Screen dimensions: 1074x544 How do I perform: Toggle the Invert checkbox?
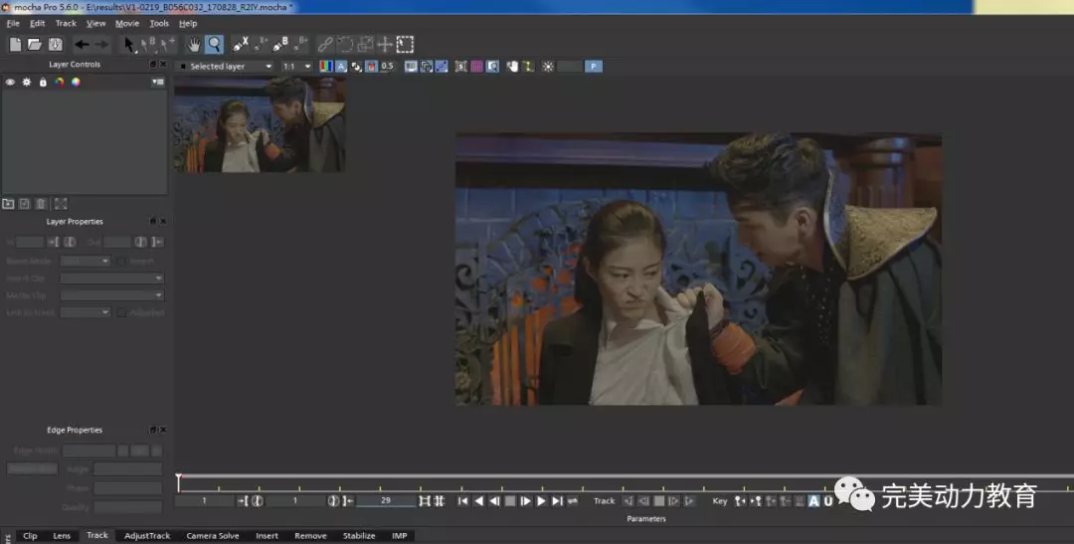120,261
